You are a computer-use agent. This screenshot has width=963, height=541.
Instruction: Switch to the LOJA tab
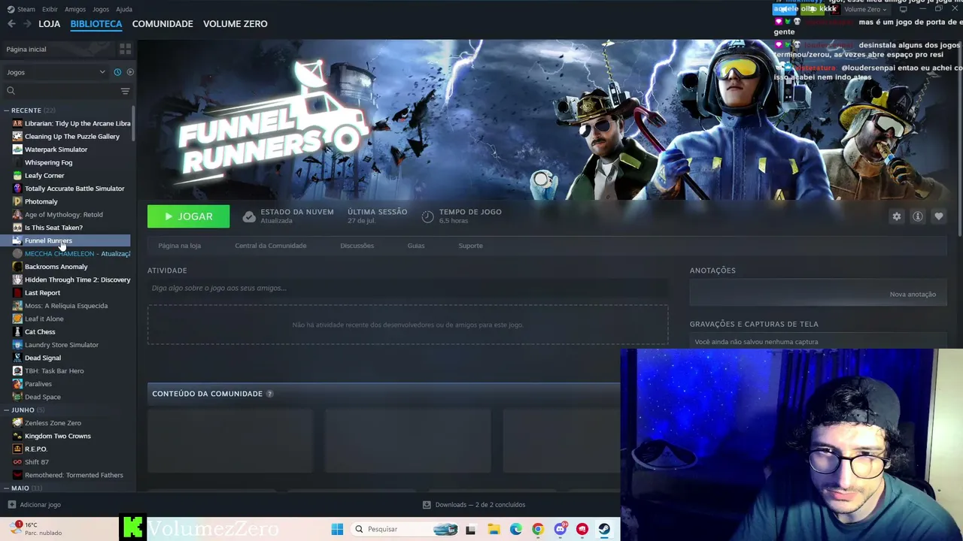coord(50,24)
